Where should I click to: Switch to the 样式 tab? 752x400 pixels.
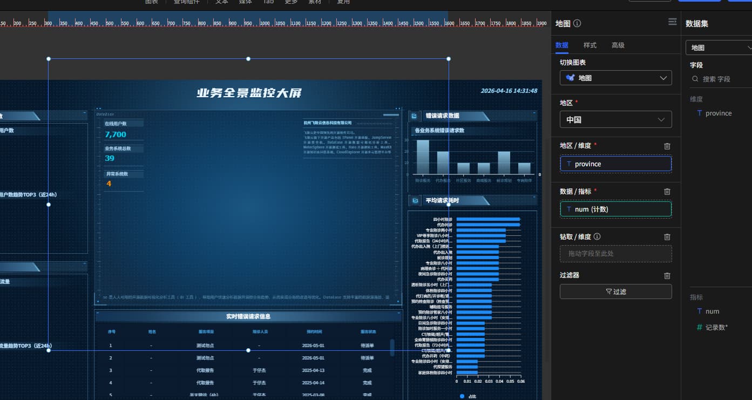590,45
